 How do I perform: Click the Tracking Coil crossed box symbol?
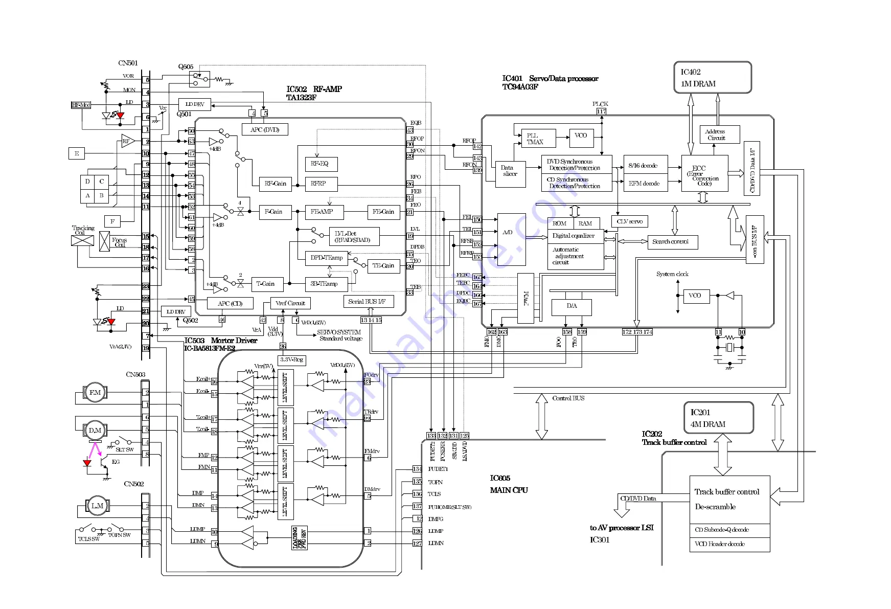click(82, 240)
